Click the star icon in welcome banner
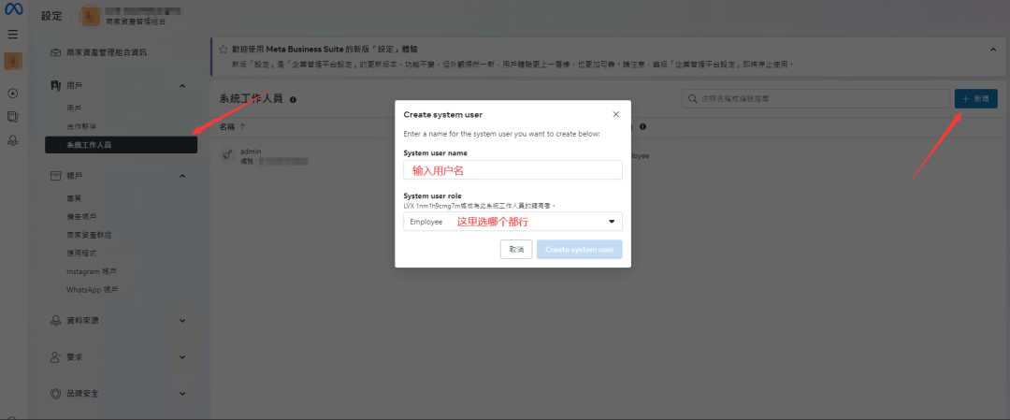 (223, 49)
